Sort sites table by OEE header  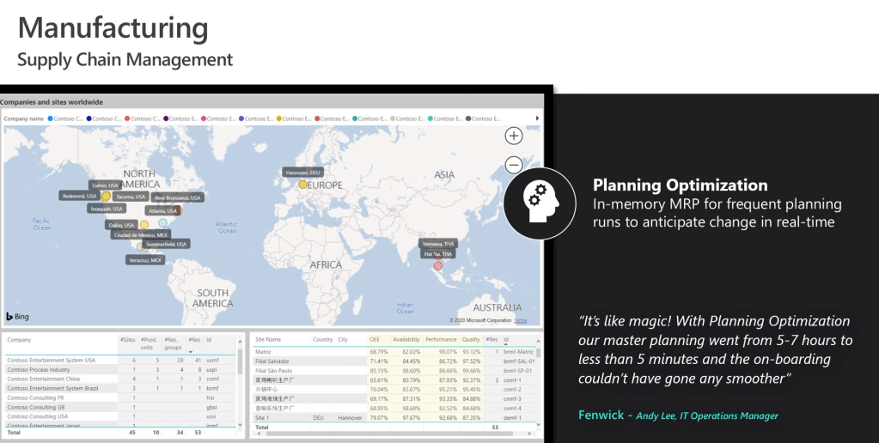(375, 340)
